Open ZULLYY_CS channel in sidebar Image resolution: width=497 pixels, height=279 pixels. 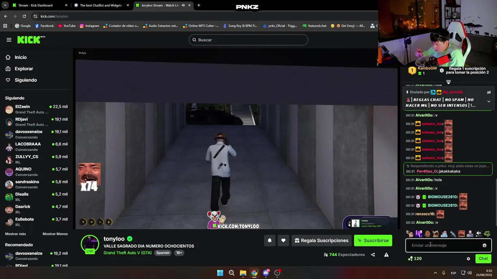coord(36,159)
